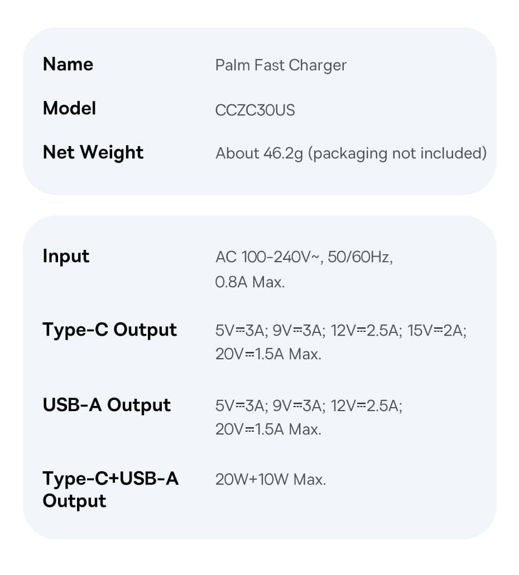The image size is (519, 575).
Task: Click the Type-C Output label
Action: [x=109, y=330]
